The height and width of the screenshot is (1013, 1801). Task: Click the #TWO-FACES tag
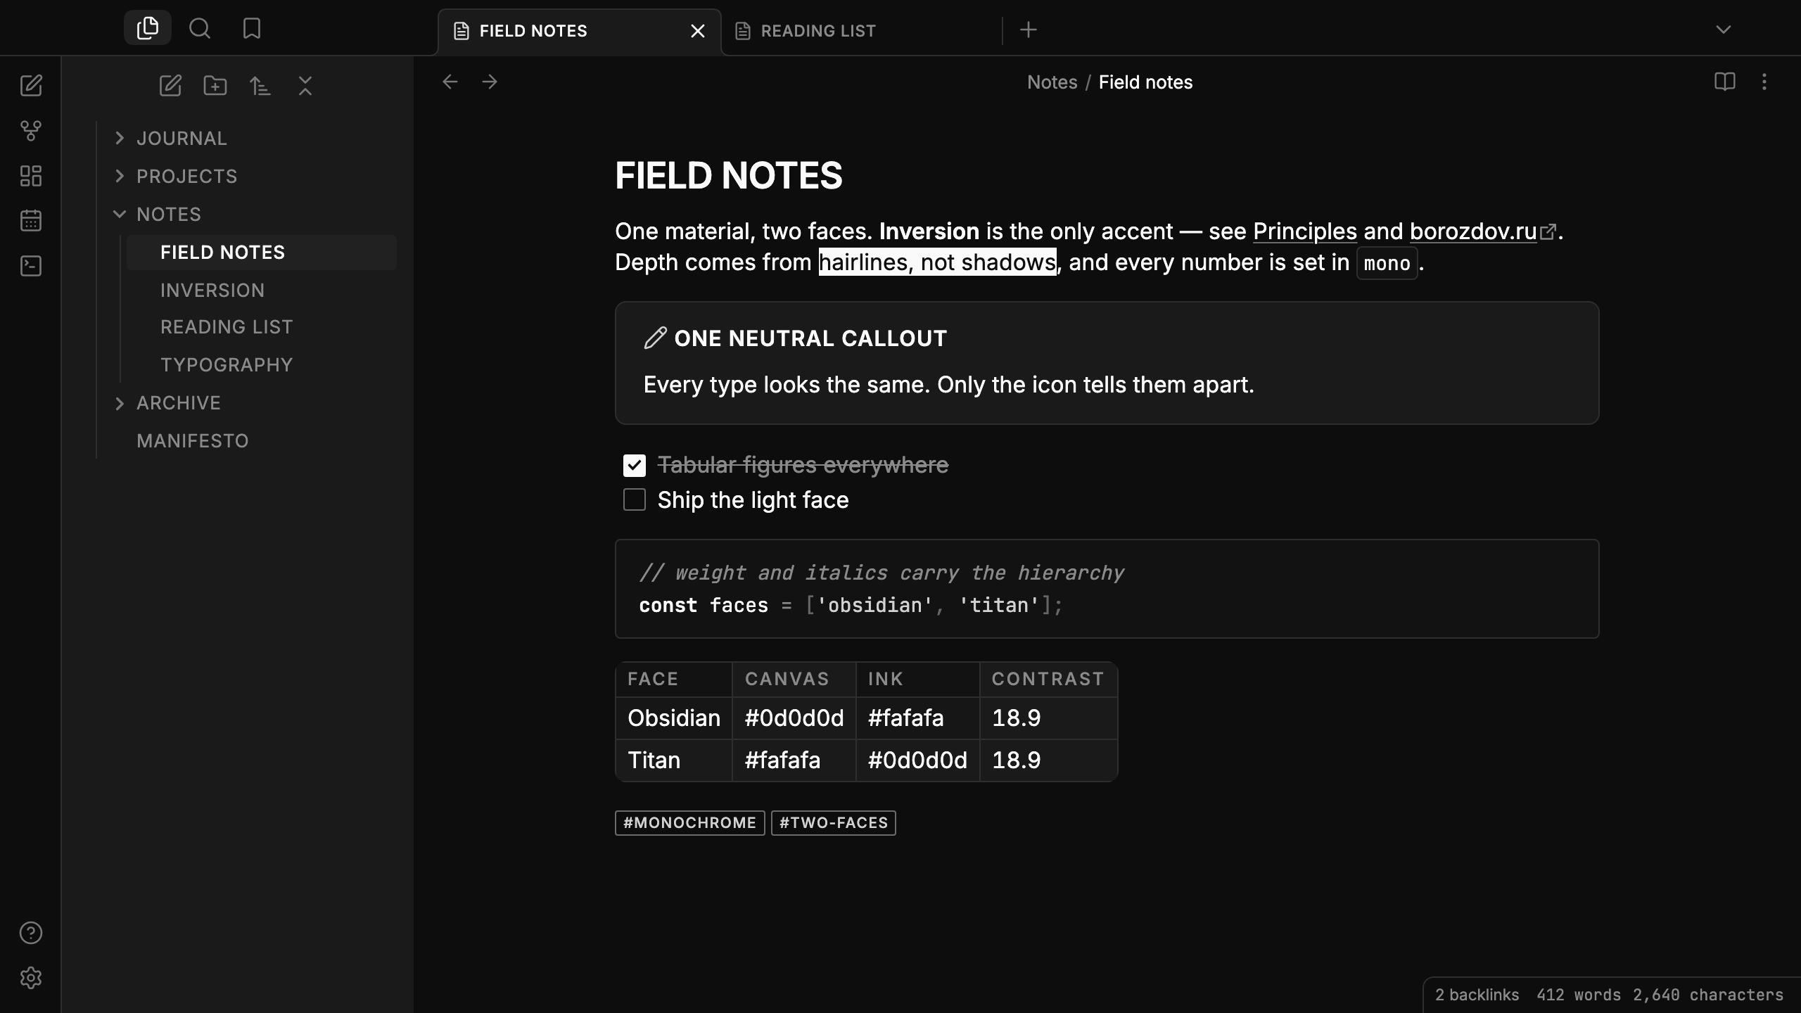coord(834,823)
